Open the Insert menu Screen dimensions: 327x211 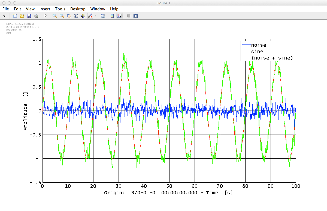pyautogui.click(x=45, y=9)
